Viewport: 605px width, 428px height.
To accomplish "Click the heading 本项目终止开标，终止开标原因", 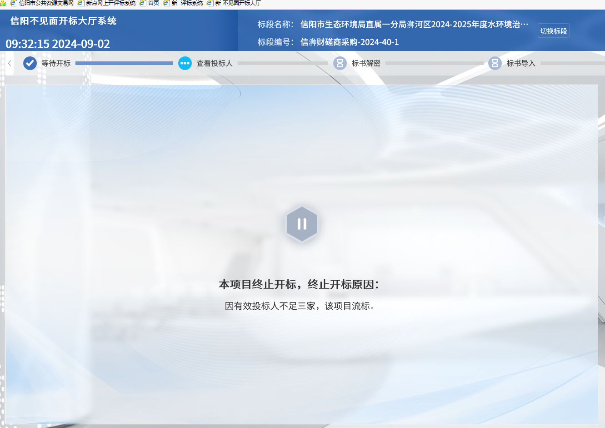I will pyautogui.click(x=299, y=285).
